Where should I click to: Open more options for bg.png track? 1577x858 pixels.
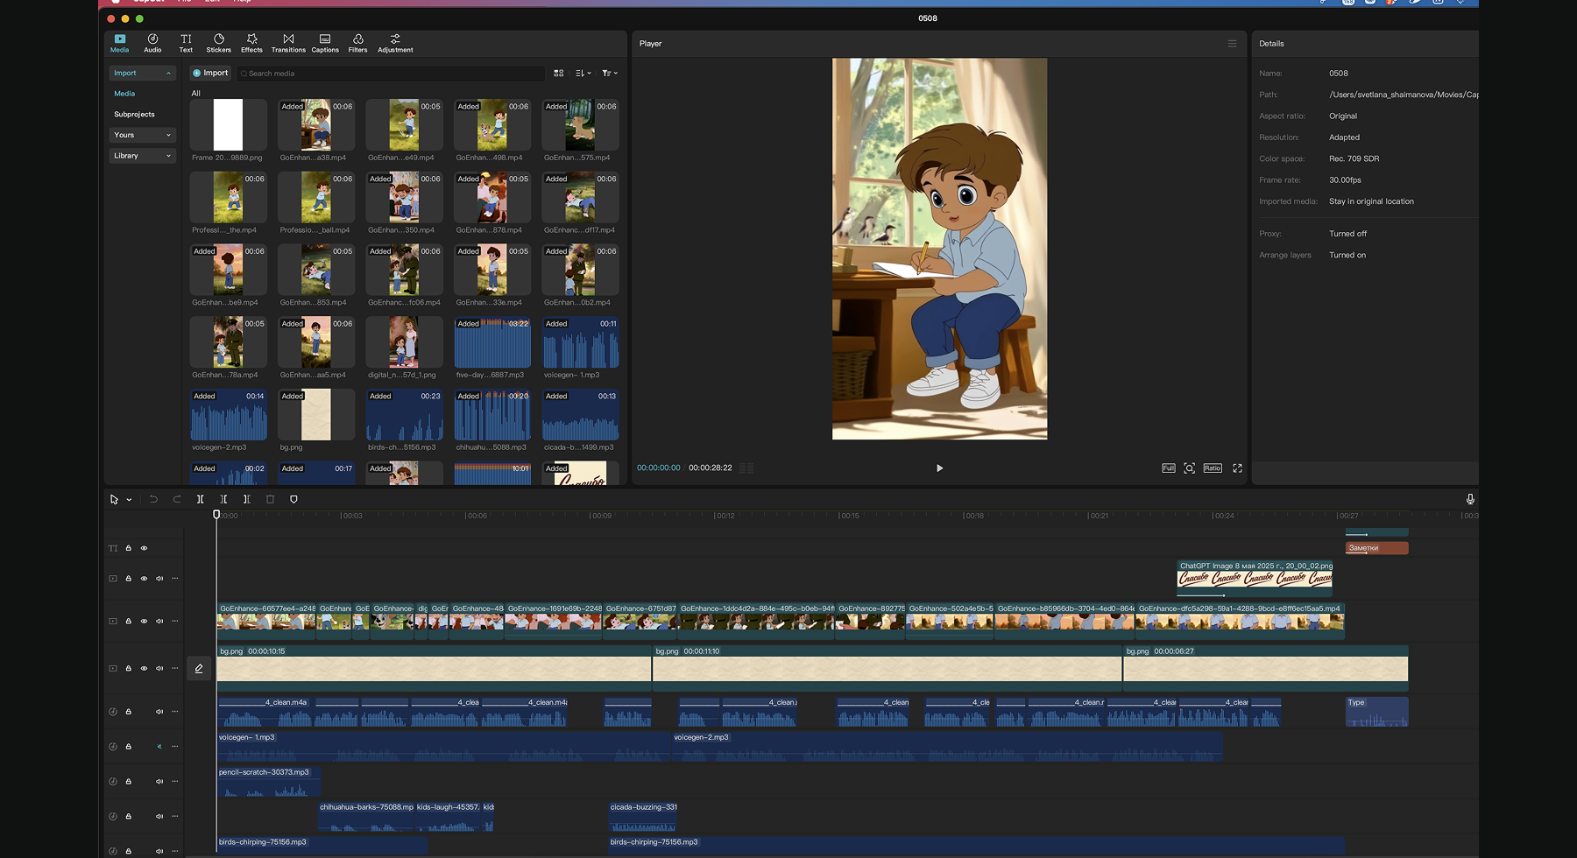[175, 668]
